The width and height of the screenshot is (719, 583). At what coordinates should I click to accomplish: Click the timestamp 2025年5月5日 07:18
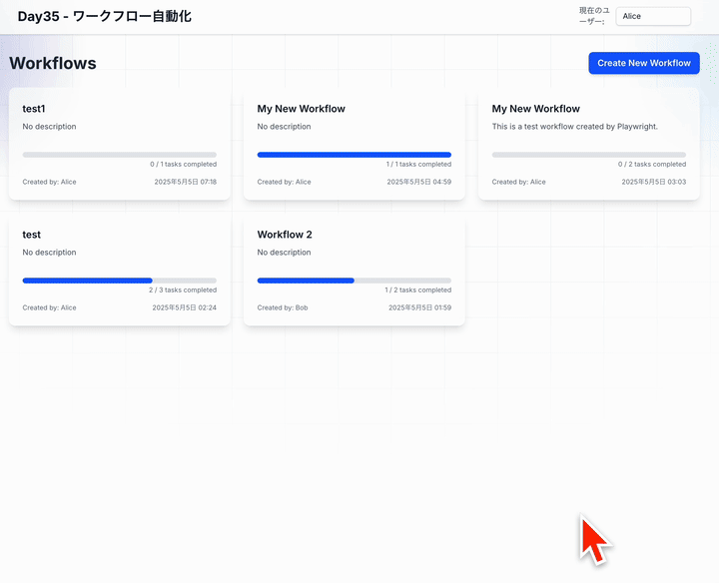pyautogui.click(x=186, y=182)
